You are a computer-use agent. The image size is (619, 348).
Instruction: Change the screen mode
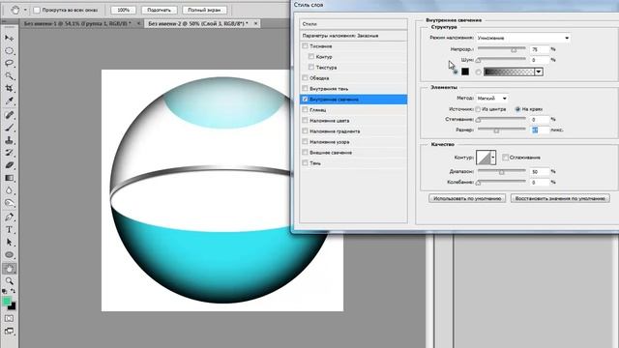click(x=9, y=331)
